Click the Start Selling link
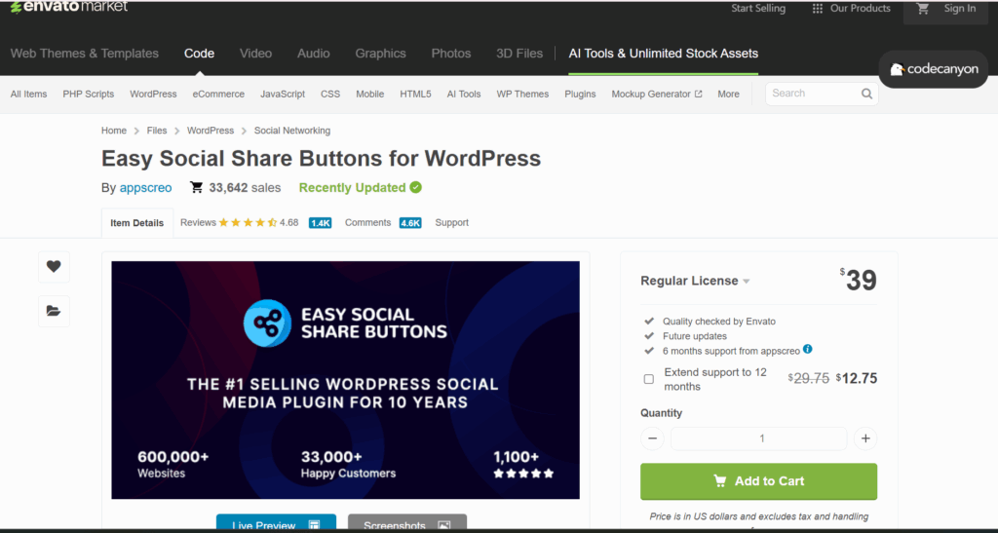Image resolution: width=998 pixels, height=533 pixels. 758,8
